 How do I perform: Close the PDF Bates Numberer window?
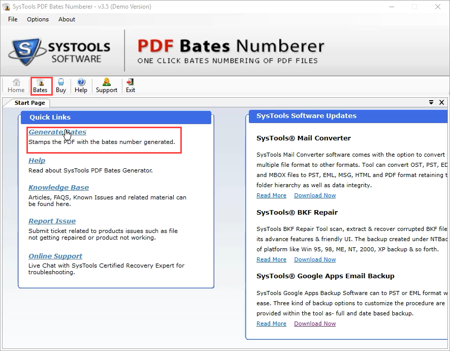[438, 7]
